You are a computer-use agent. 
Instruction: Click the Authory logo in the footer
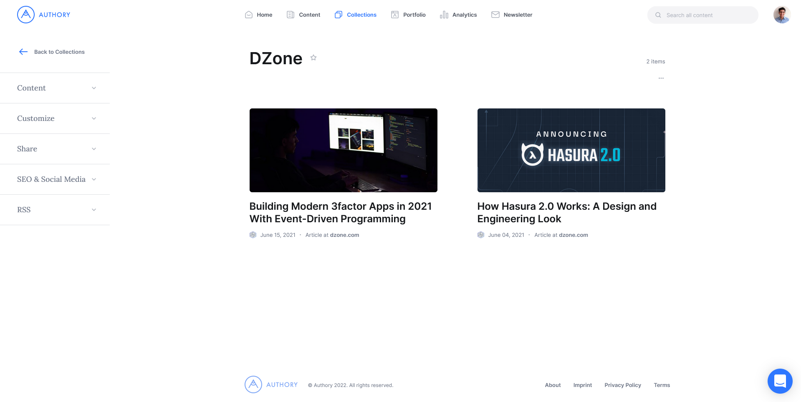coord(271,384)
